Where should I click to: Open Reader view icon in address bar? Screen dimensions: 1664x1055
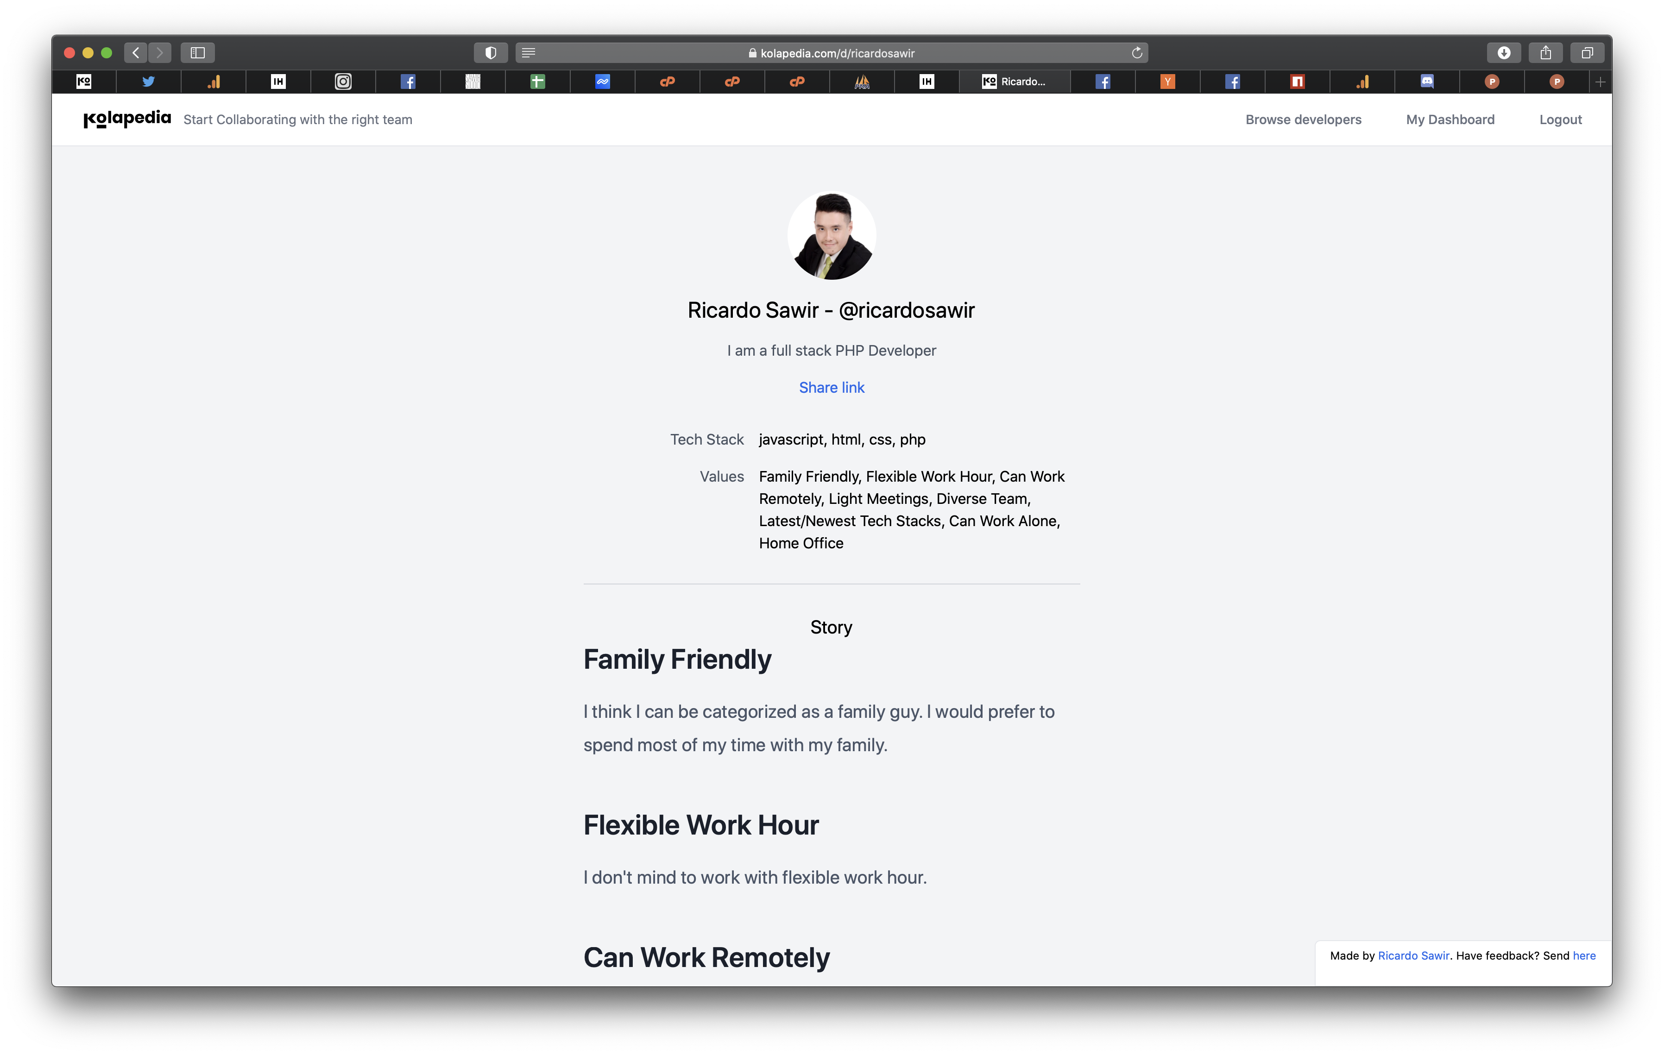(x=529, y=52)
